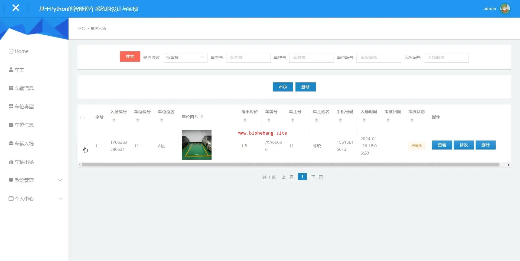The image size is (520, 261).
Task: Toggle the select-all header checkbox
Action: pos(82,117)
